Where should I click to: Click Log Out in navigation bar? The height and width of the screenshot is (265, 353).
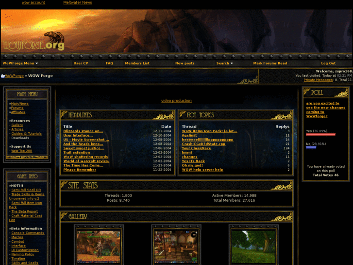pos(328,63)
